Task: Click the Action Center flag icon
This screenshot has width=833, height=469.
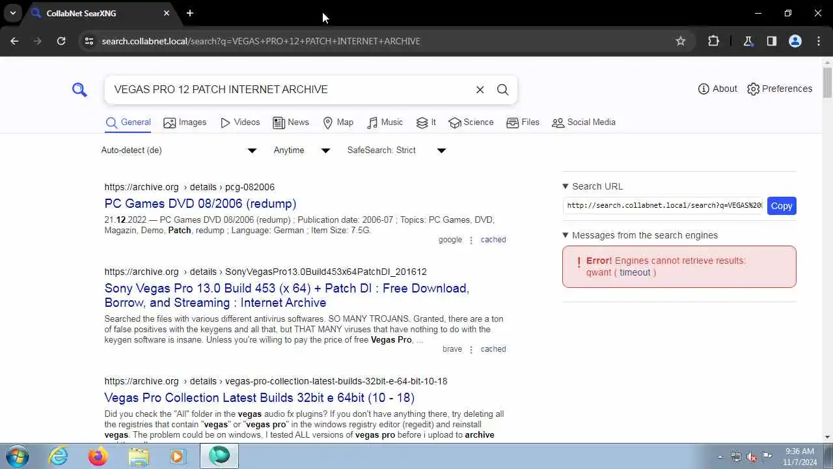Action: click(x=767, y=457)
